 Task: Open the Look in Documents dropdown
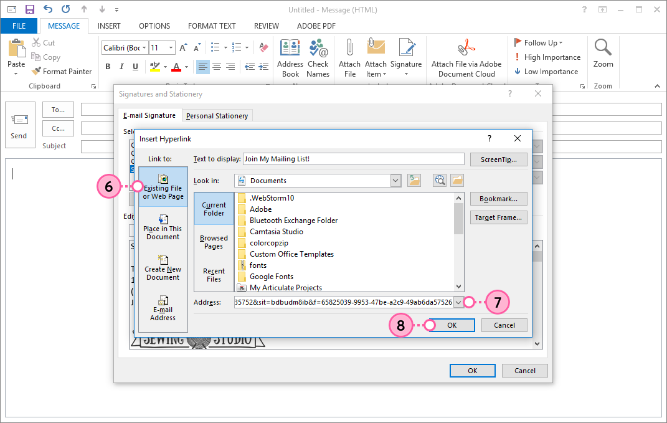tap(395, 181)
